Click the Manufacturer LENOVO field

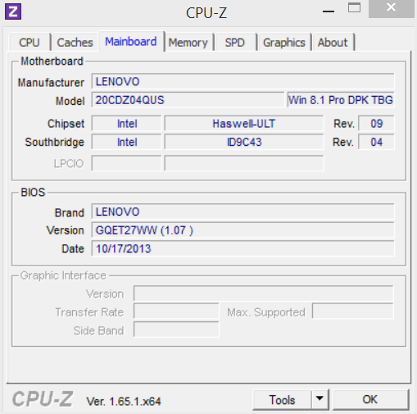click(242, 81)
